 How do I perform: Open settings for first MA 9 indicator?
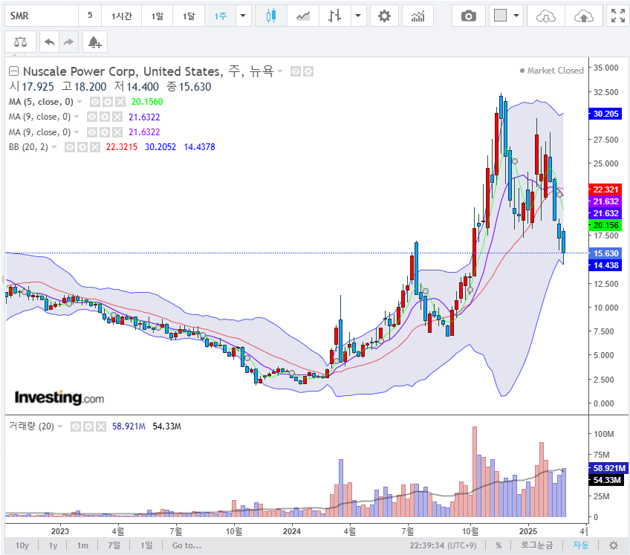pos(105,117)
